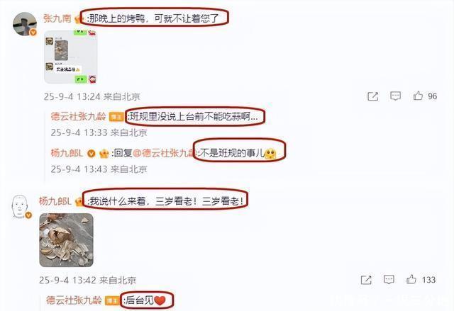
Task: Open 德云社张九龄 username in the 后台见 reply
Action: coord(74,300)
